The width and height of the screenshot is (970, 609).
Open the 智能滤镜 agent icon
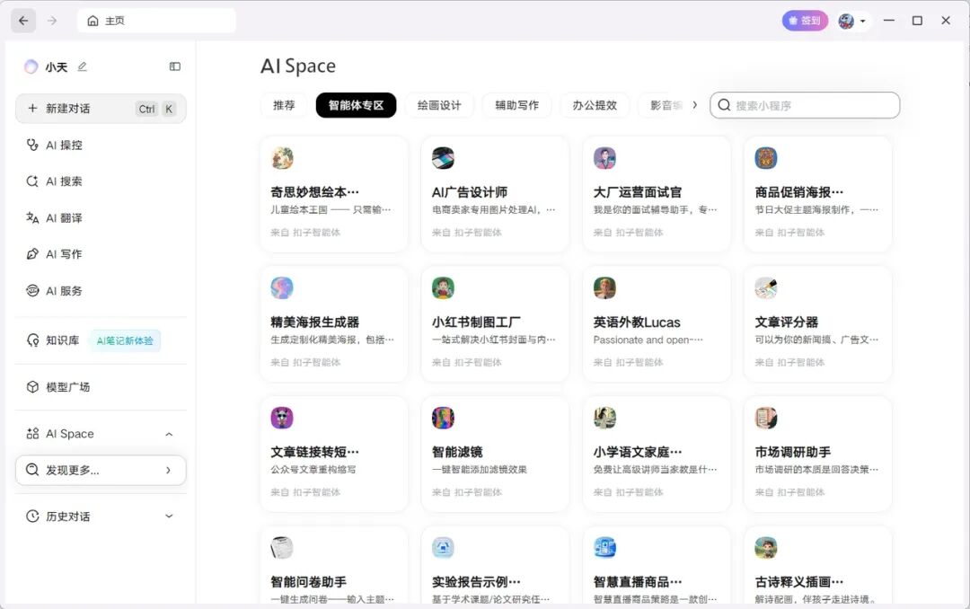443,418
